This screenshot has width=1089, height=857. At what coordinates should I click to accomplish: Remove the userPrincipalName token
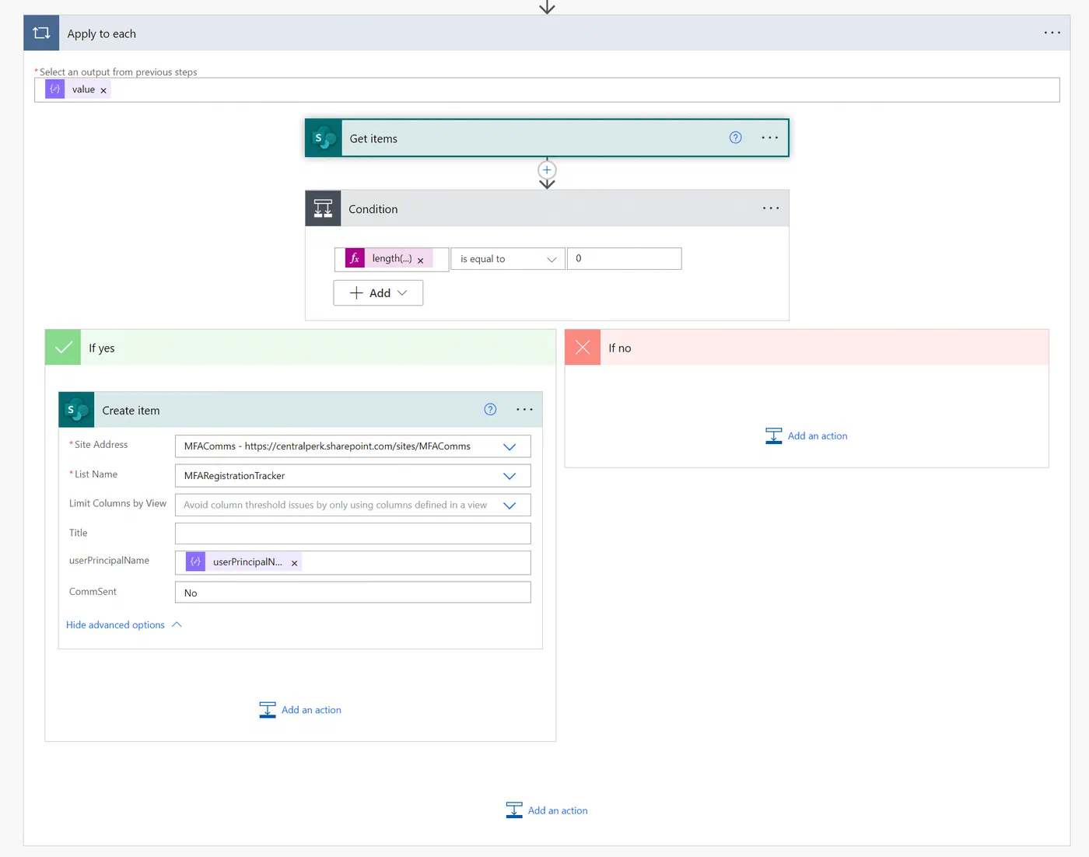tap(295, 563)
